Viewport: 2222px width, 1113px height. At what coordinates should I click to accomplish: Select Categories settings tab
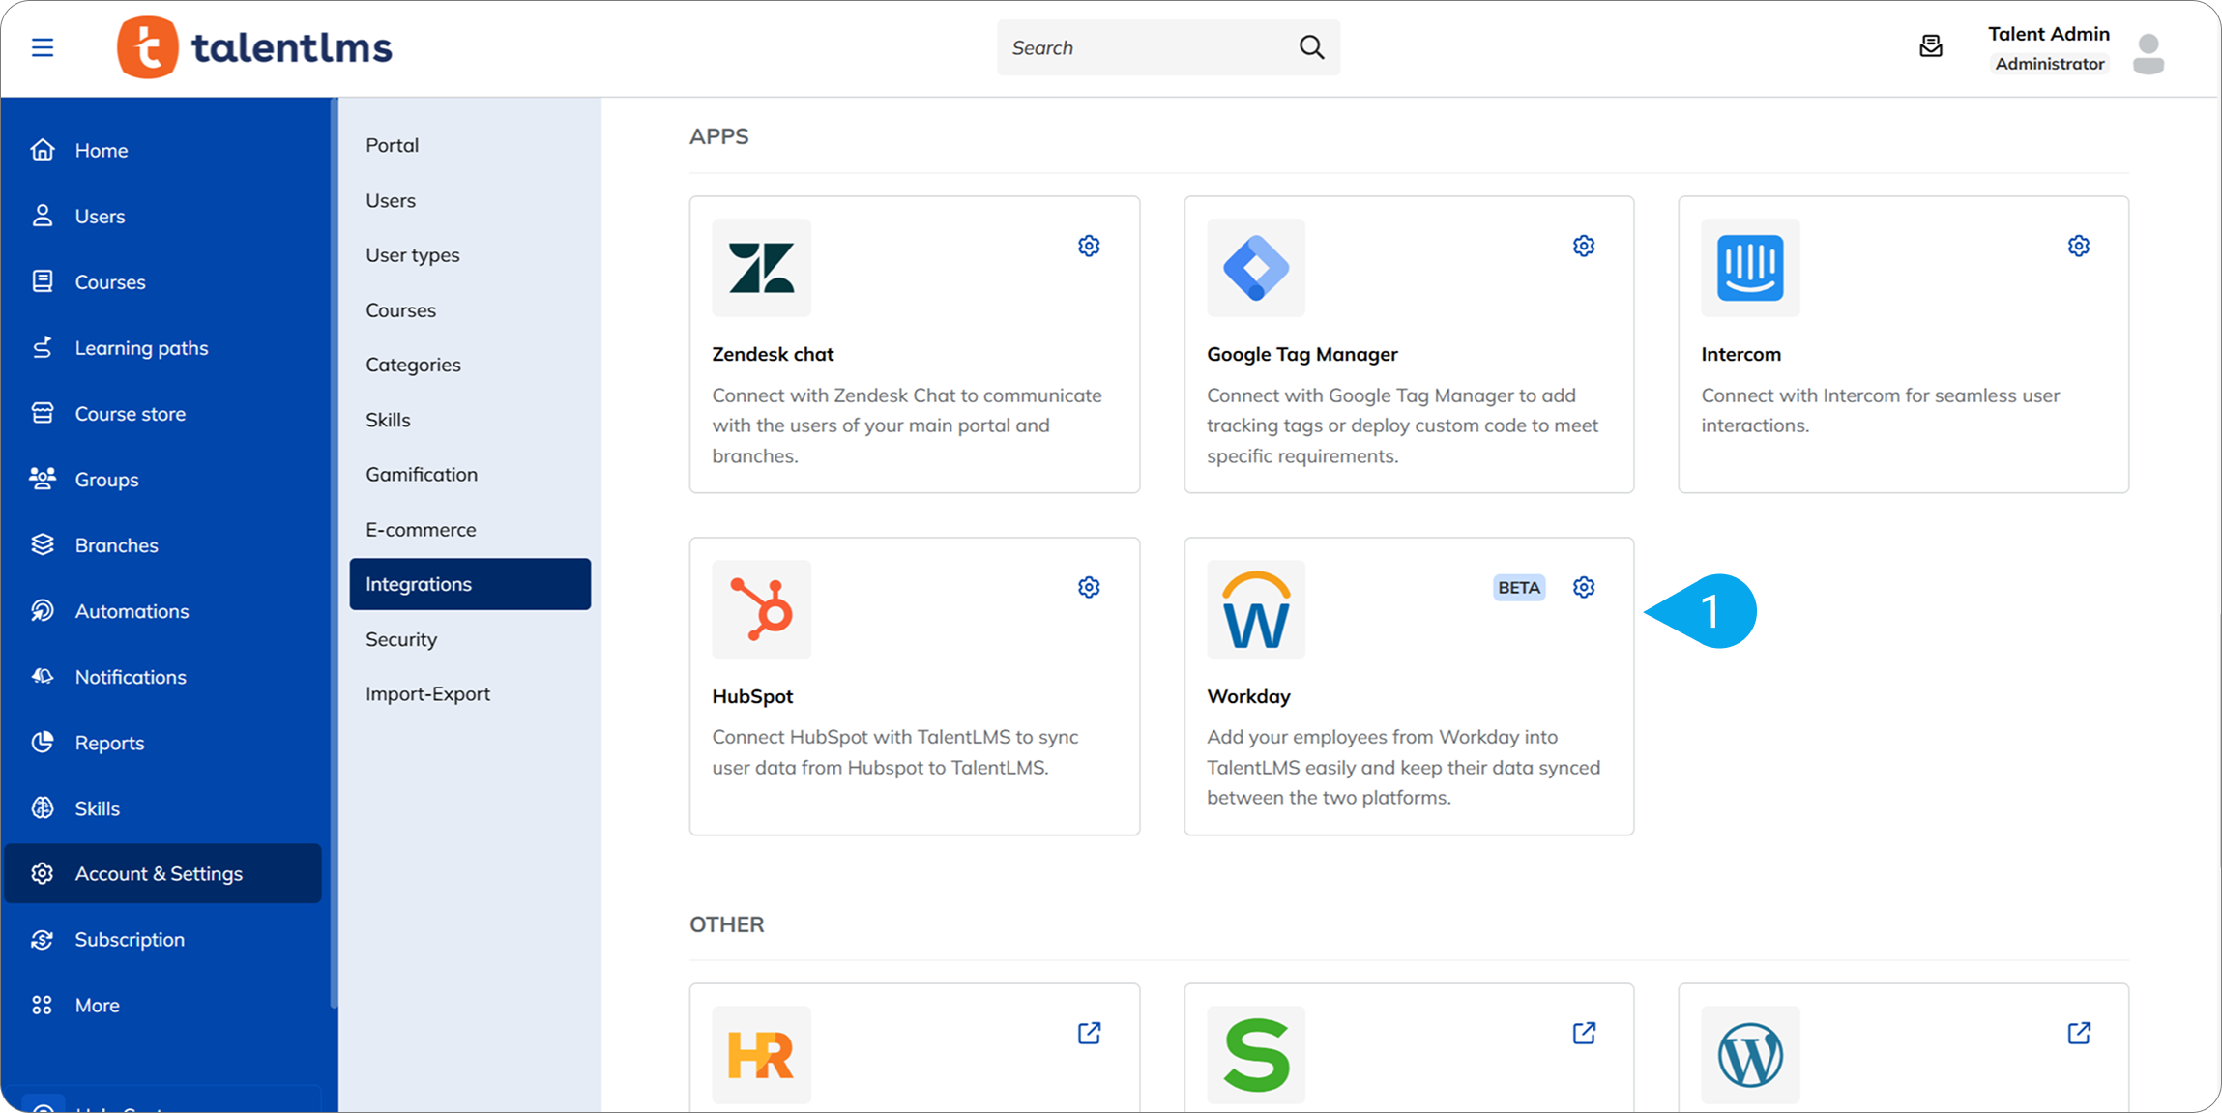pyautogui.click(x=470, y=365)
